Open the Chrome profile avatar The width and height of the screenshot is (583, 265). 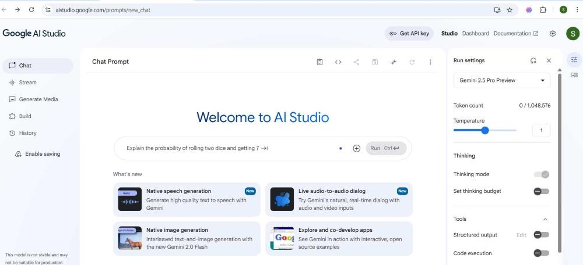(563, 10)
